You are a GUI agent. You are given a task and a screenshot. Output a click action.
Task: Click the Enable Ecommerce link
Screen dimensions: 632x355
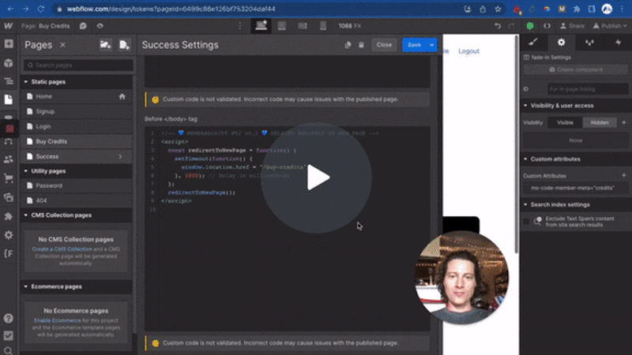pos(57,321)
